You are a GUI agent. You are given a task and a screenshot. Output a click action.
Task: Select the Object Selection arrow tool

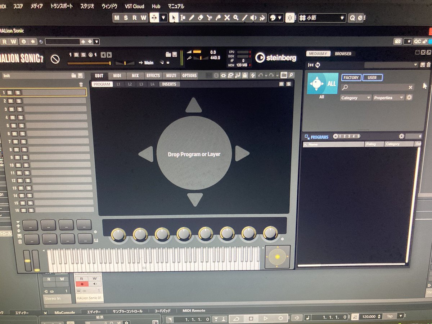(x=174, y=18)
